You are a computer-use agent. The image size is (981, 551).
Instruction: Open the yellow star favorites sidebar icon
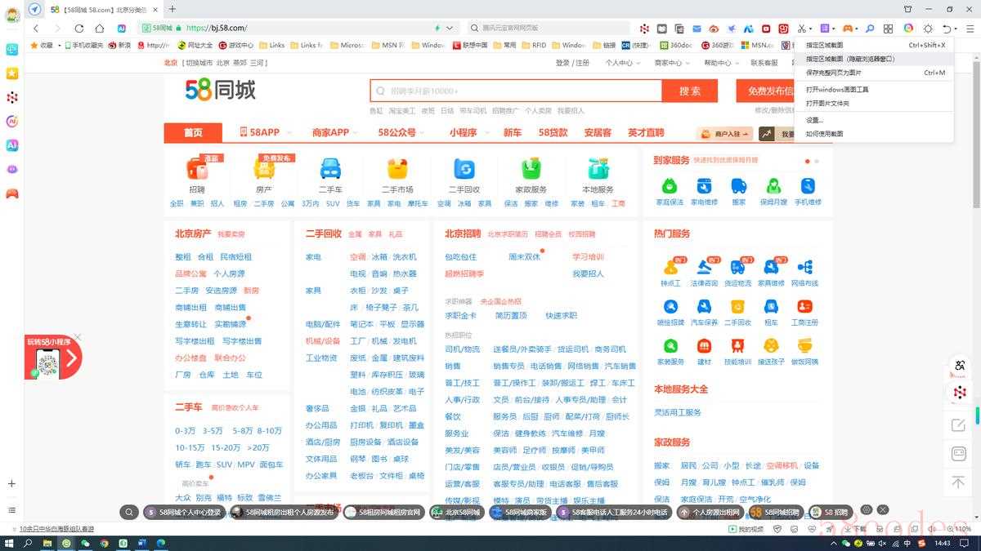[x=12, y=73]
